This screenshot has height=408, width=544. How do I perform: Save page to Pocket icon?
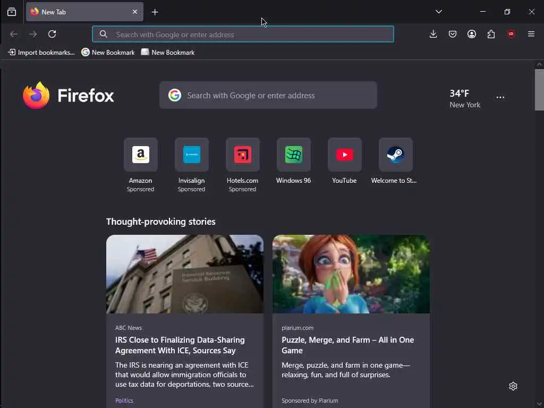coord(453,34)
